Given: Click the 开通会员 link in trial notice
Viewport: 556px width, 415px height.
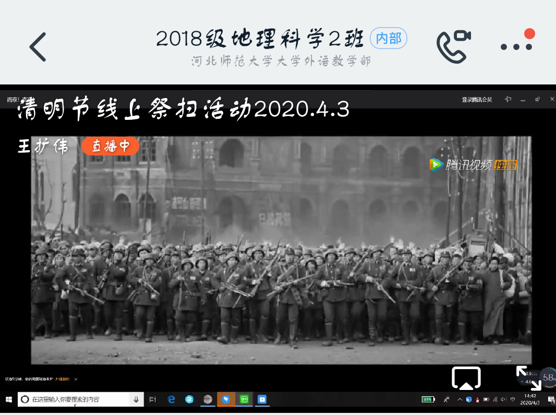Looking at the screenshot, I should [63, 379].
